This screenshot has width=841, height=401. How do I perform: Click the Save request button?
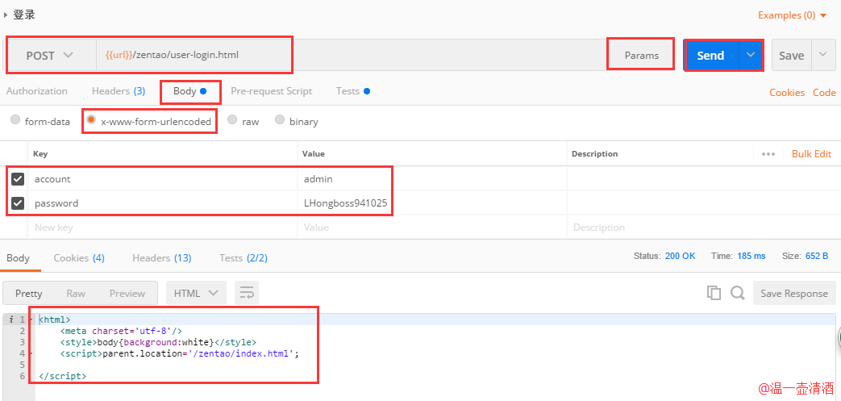792,56
